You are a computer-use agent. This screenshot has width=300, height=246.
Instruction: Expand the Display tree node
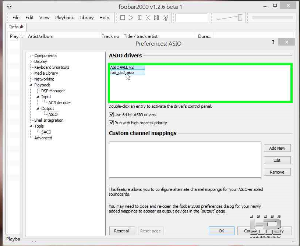point(31,61)
